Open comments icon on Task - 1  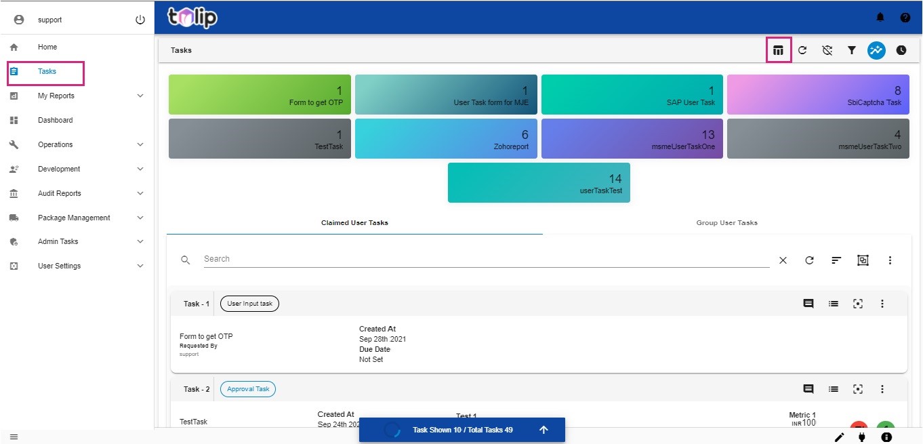(x=808, y=304)
